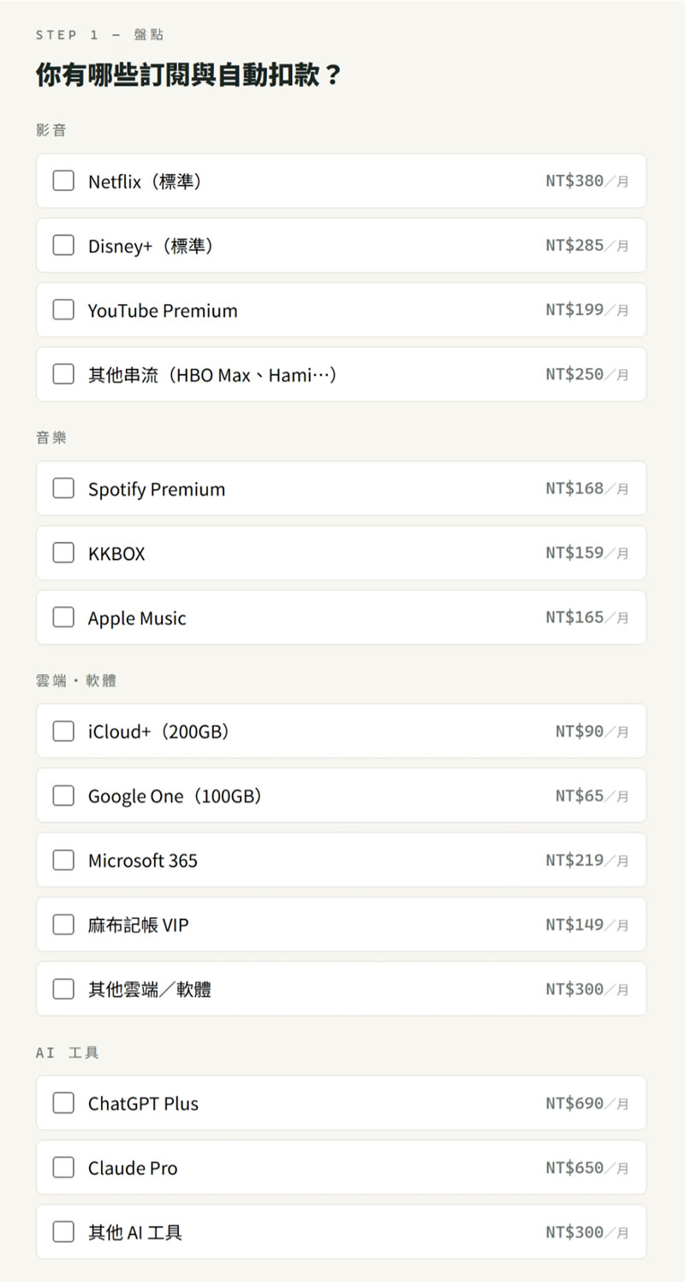This screenshot has height=1282, width=685.
Task: Tick the Claude Pro checkbox
Action: pos(63,1167)
